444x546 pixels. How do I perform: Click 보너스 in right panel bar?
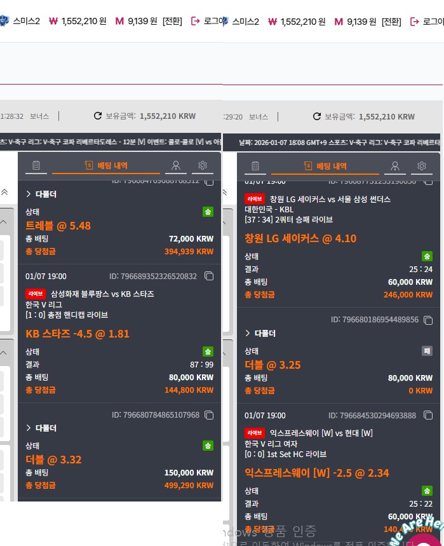click(259, 117)
